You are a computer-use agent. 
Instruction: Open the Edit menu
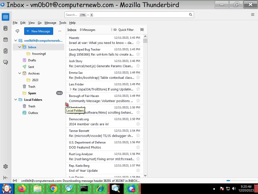[x=23, y=23]
